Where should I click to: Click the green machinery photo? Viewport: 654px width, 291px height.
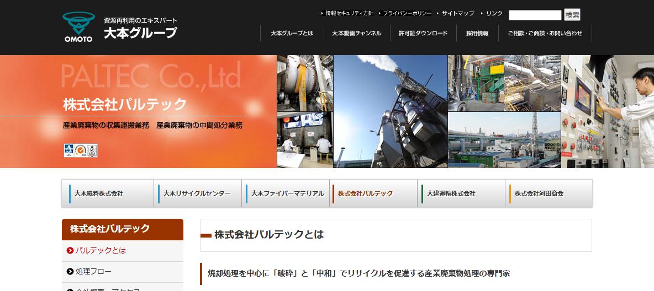click(476, 83)
